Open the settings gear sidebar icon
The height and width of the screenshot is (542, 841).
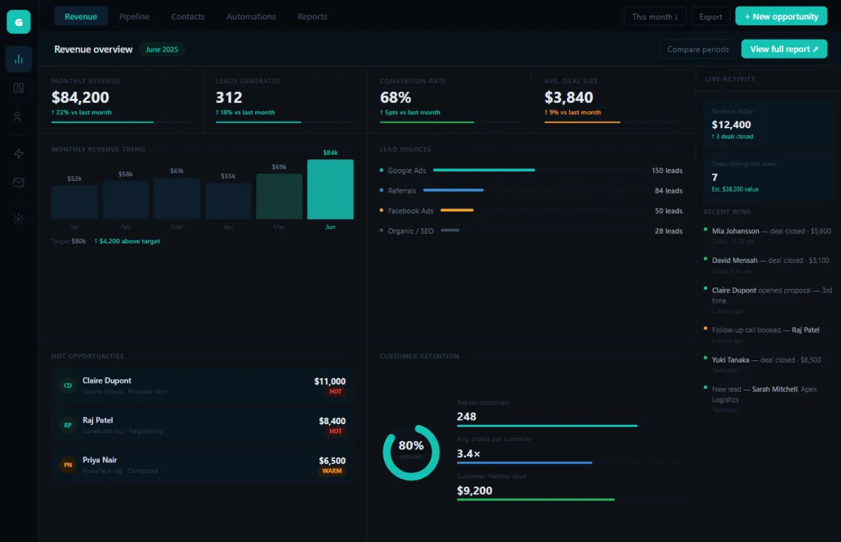(x=19, y=219)
